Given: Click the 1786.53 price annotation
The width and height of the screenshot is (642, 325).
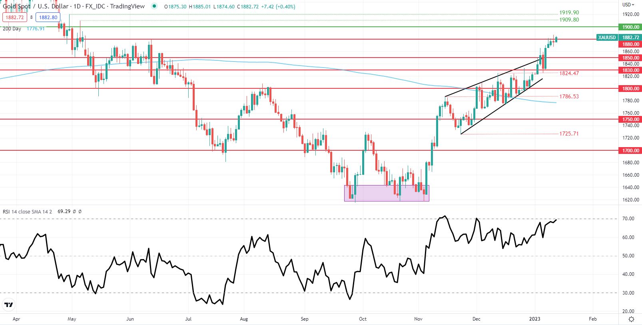Looking at the screenshot, I should point(569,97).
